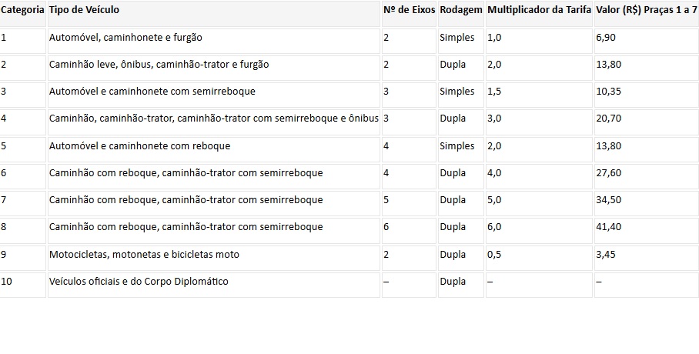Click the Categoria column header
Screen dimensions: 699x354
tap(22, 13)
